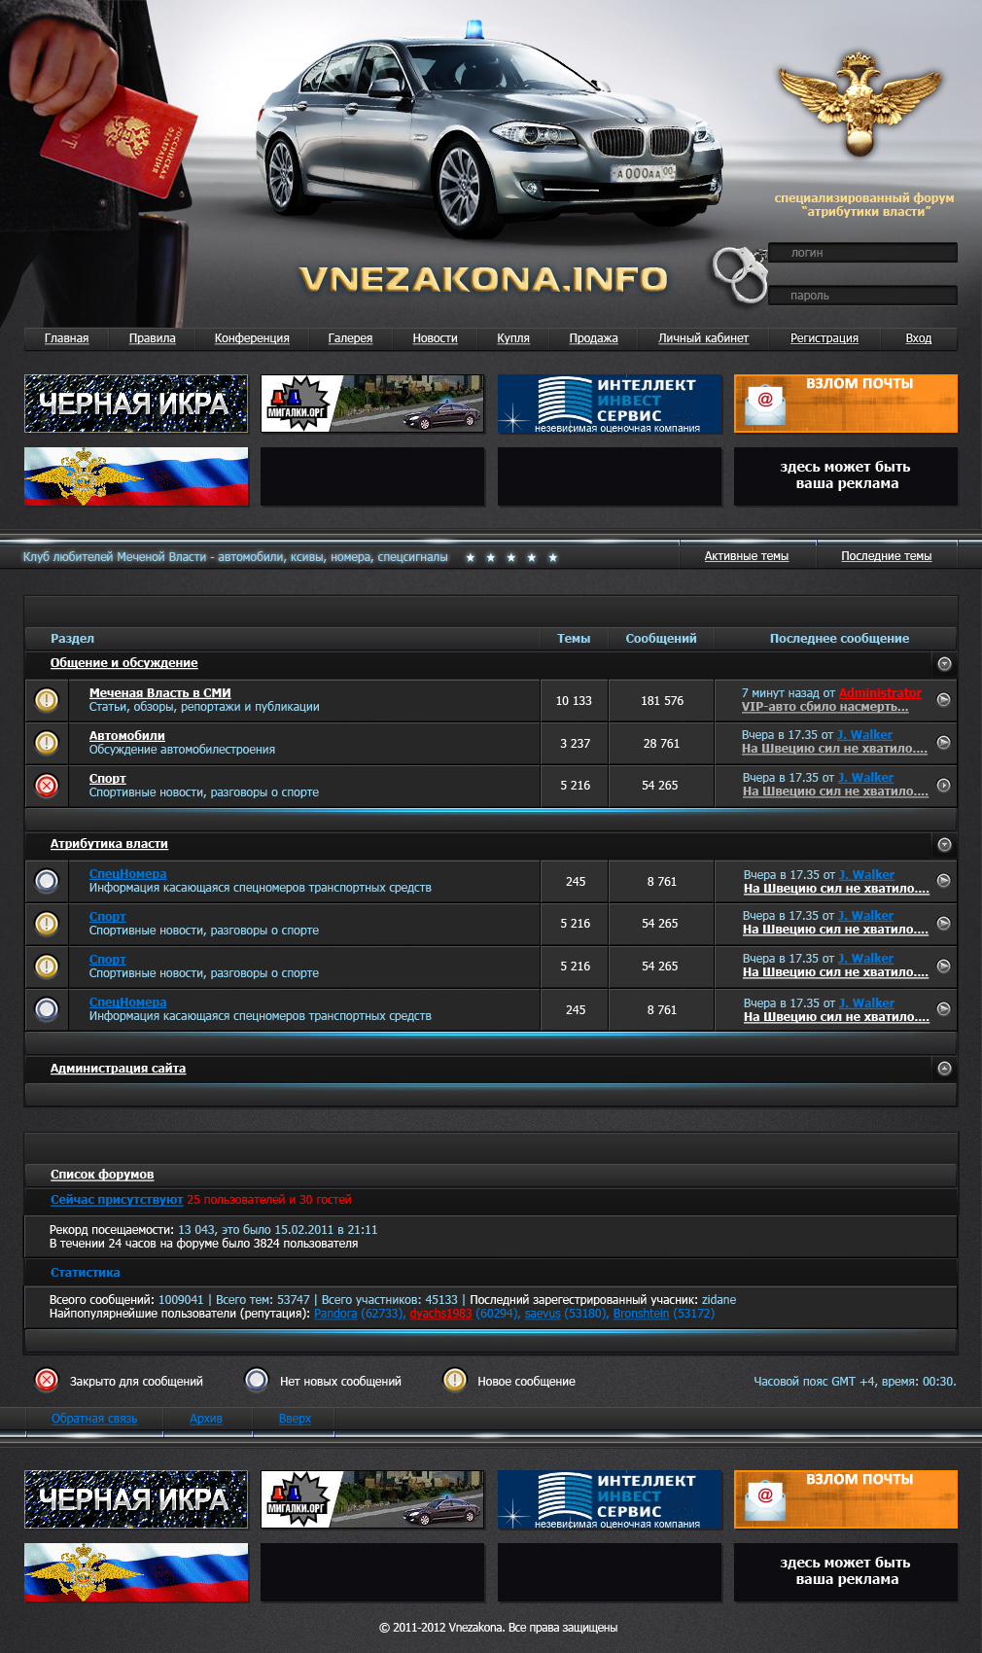Open the Купля menu item
The width and height of the screenshot is (982, 1653).
(513, 338)
